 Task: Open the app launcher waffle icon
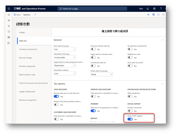click(9, 9)
